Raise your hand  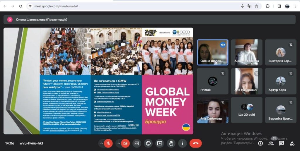171,143
